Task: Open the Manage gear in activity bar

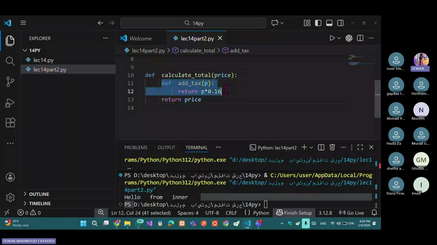Action: 10,197
